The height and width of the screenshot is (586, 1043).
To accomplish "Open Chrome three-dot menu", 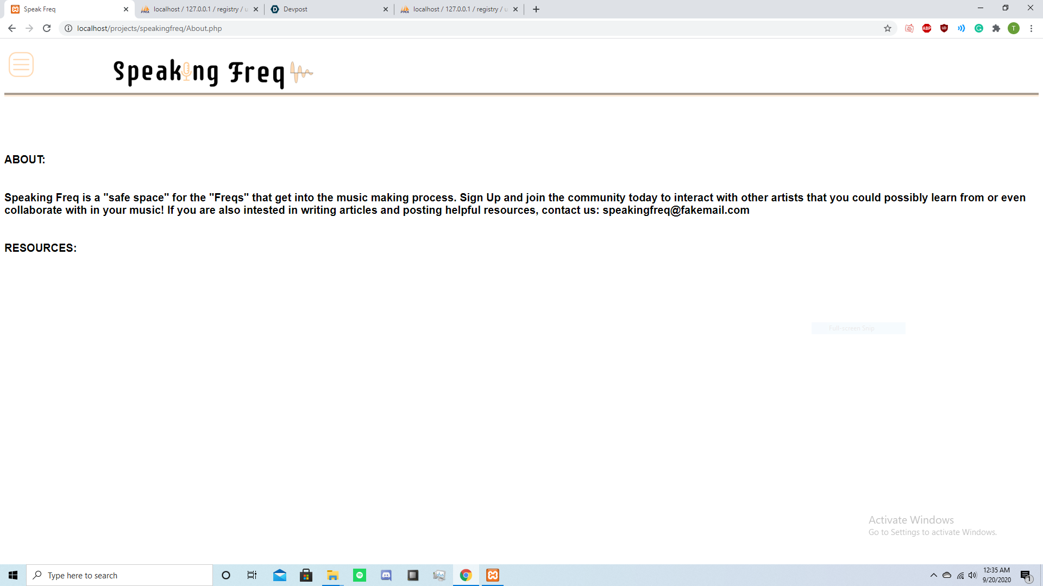I will click(x=1031, y=28).
